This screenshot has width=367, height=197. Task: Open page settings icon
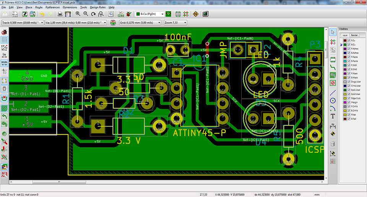[15, 14]
